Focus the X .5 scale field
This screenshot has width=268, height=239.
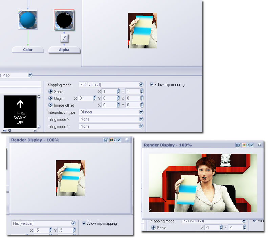(x=41, y=230)
